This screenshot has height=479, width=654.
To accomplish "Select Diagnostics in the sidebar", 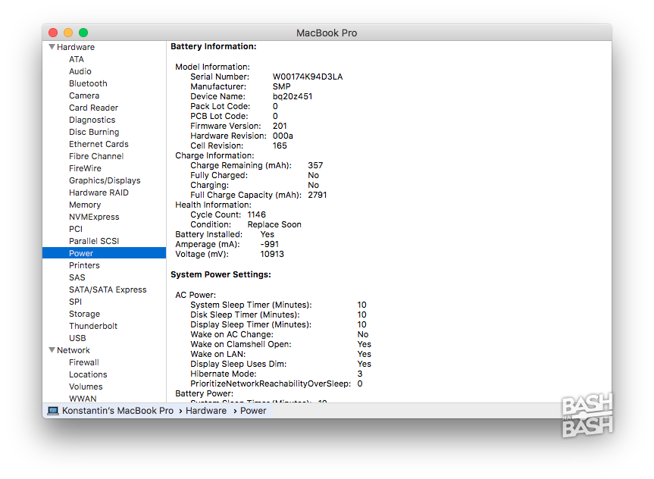I will 92,120.
